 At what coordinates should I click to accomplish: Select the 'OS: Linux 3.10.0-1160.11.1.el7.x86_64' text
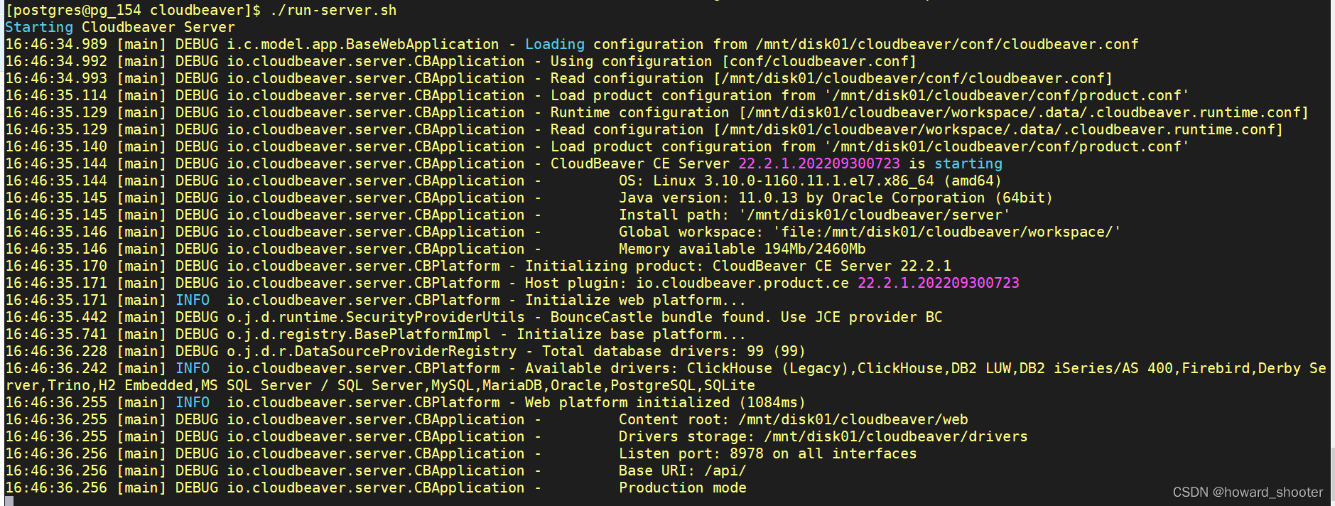pyautogui.click(x=777, y=181)
